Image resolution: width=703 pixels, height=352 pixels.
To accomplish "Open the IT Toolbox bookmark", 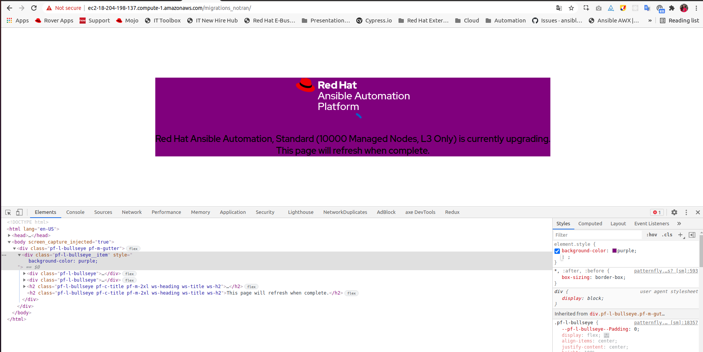I will [x=163, y=21].
